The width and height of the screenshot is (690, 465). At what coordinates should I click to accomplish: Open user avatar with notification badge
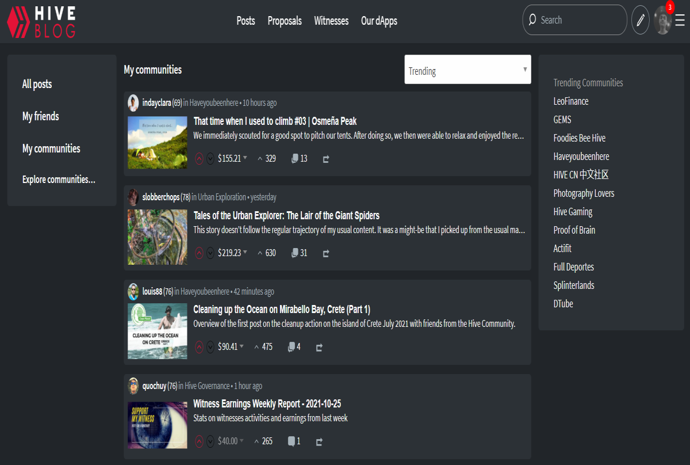(x=662, y=20)
